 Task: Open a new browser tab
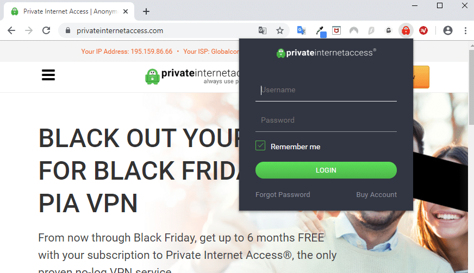point(146,11)
